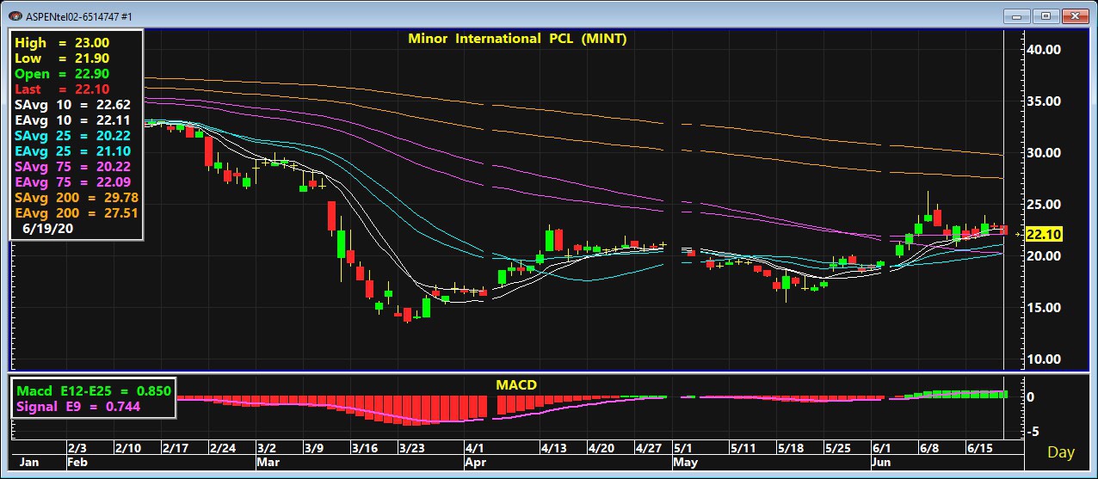Select the High = 23.00 legend row
Image resolution: width=1098 pixels, height=479 pixels.
pyautogui.click(x=62, y=43)
